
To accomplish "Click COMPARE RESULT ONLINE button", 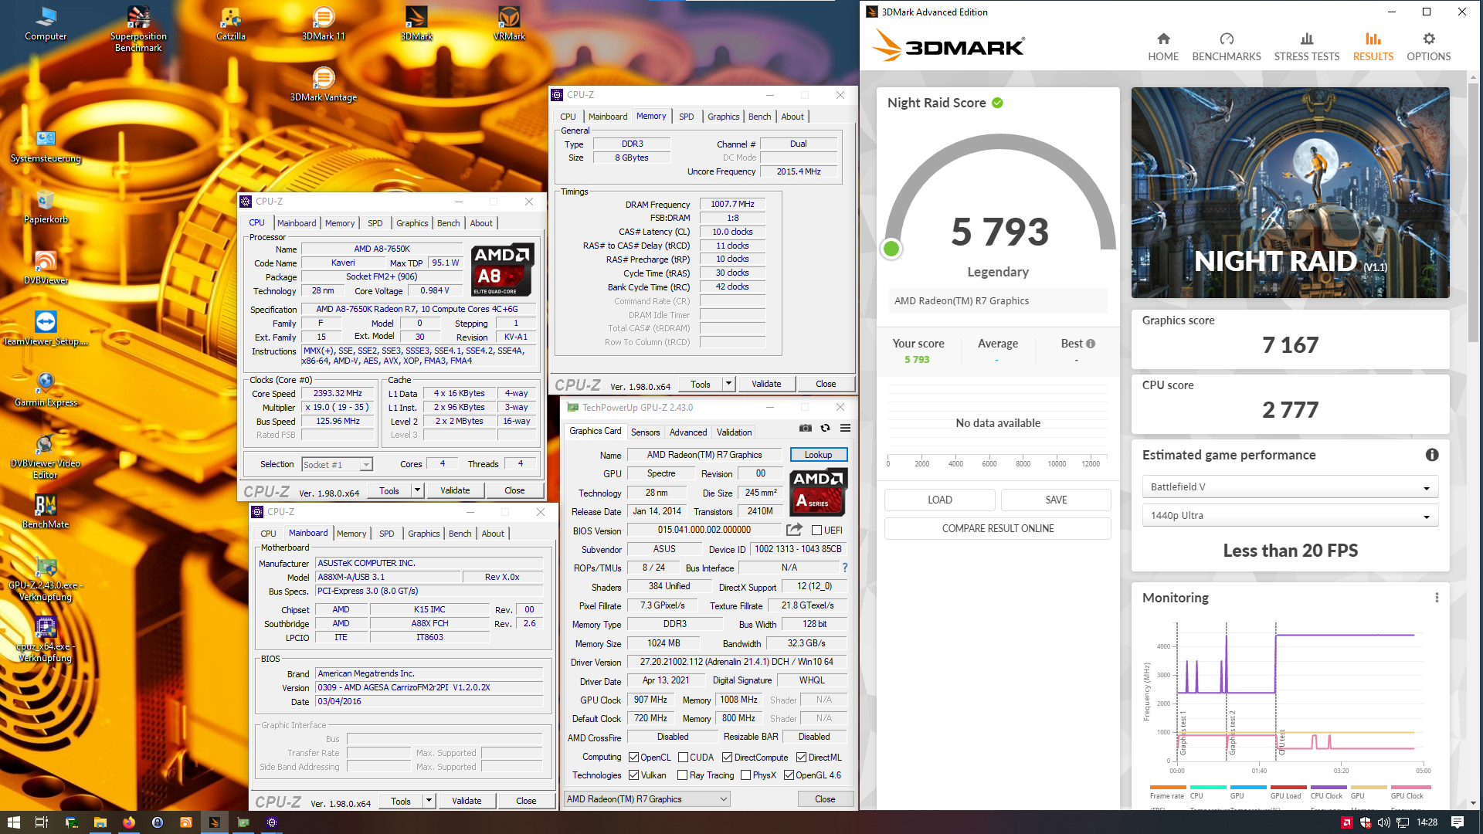I will 997,528.
